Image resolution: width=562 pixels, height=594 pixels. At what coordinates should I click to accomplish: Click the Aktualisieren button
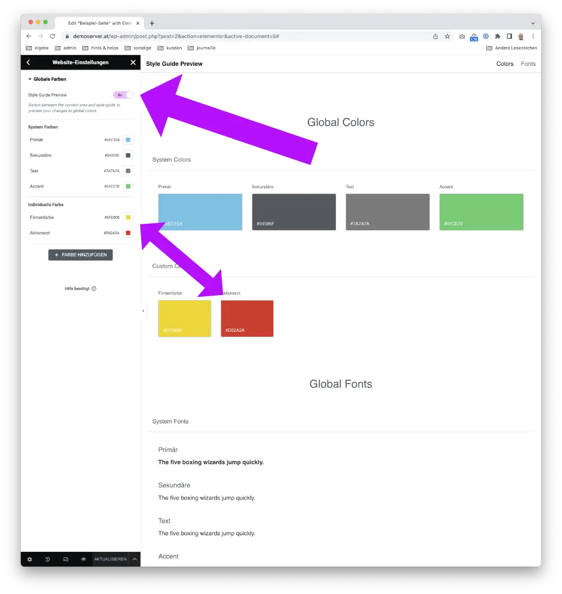(110, 559)
